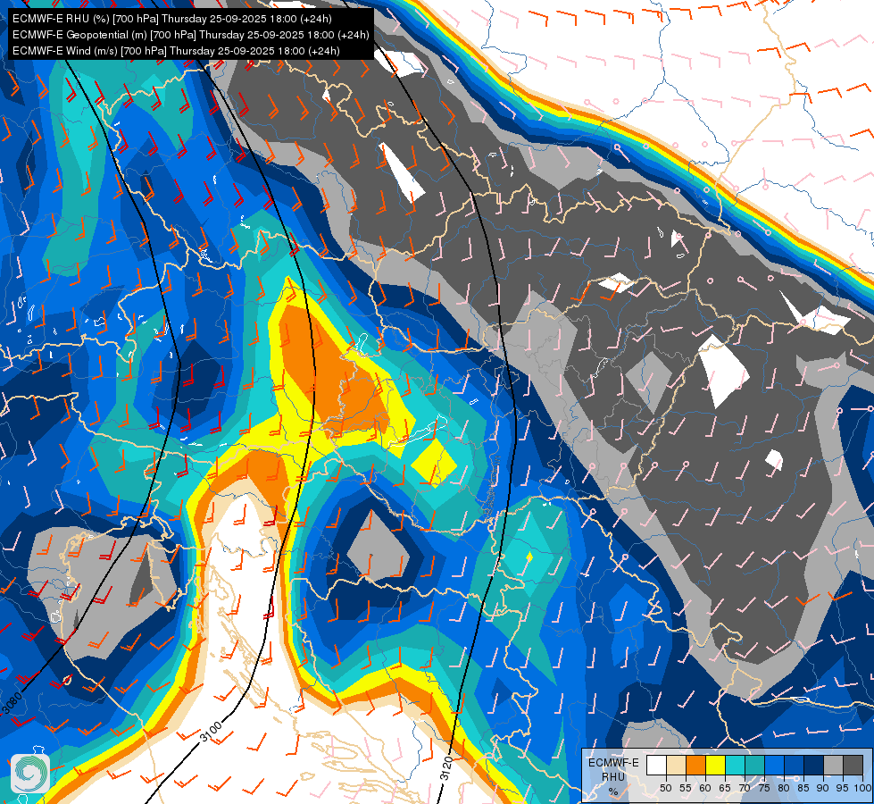Select the cyan 65-70% legend swatch
Screen dimensions: 874x804
(736, 765)
